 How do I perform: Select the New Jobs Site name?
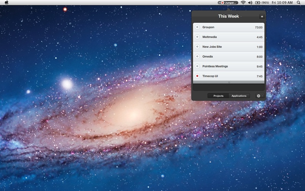point(212,47)
